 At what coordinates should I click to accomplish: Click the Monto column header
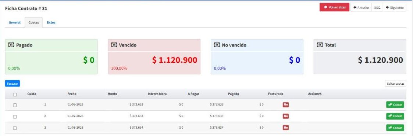(112, 94)
